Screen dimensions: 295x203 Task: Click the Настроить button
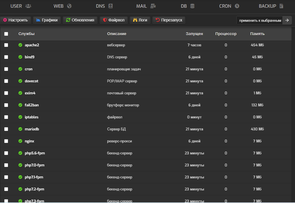coord(15,20)
